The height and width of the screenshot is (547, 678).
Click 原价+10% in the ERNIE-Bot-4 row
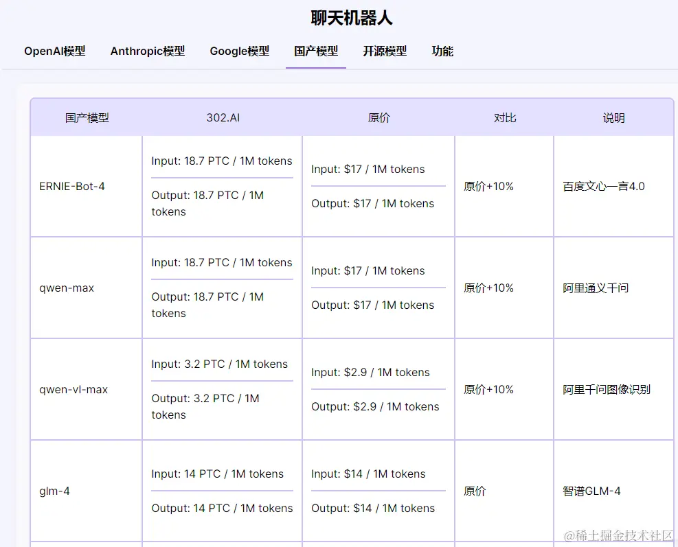[488, 186]
